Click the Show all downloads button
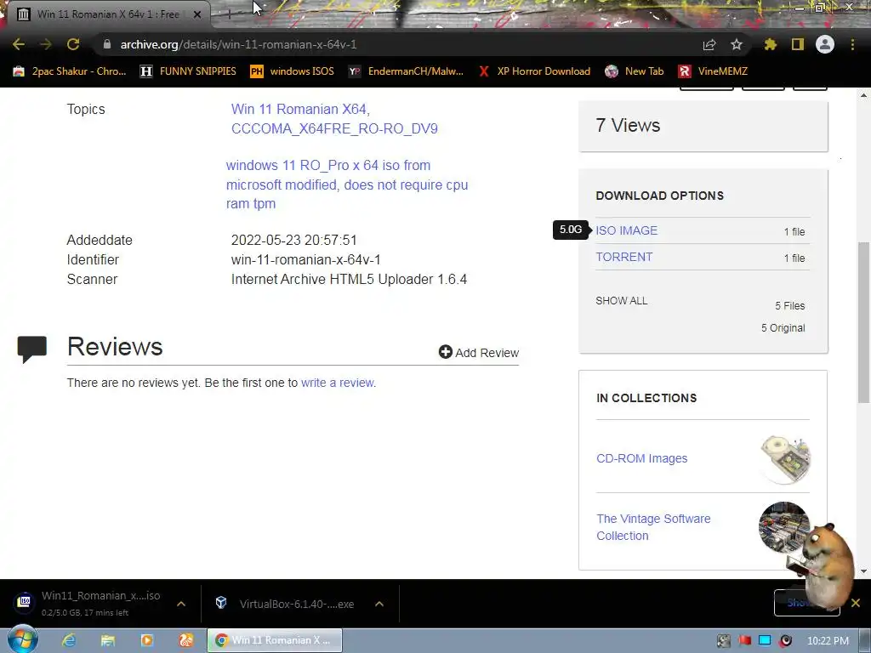This screenshot has height=653, width=871. click(806, 603)
